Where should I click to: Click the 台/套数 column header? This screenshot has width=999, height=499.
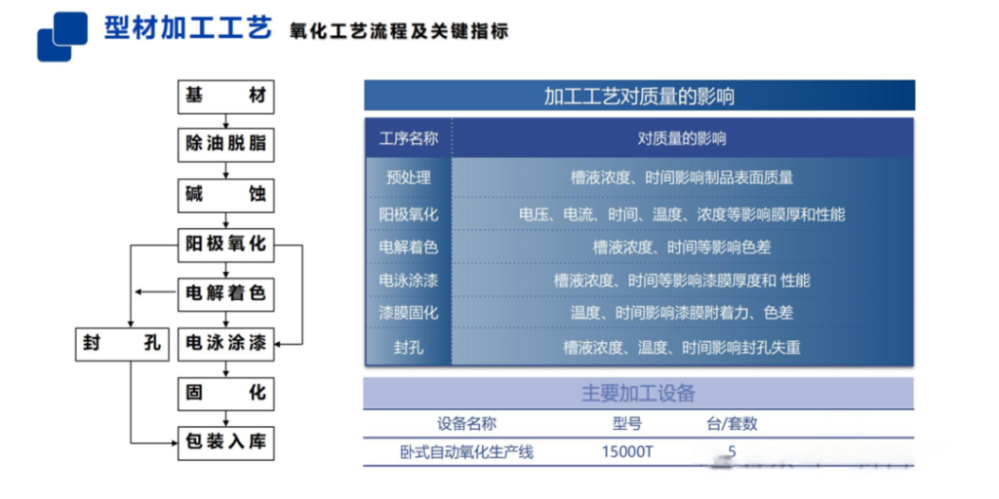click(732, 424)
